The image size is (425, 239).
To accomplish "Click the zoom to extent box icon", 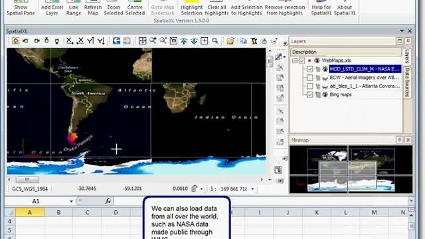I will point(173,41).
